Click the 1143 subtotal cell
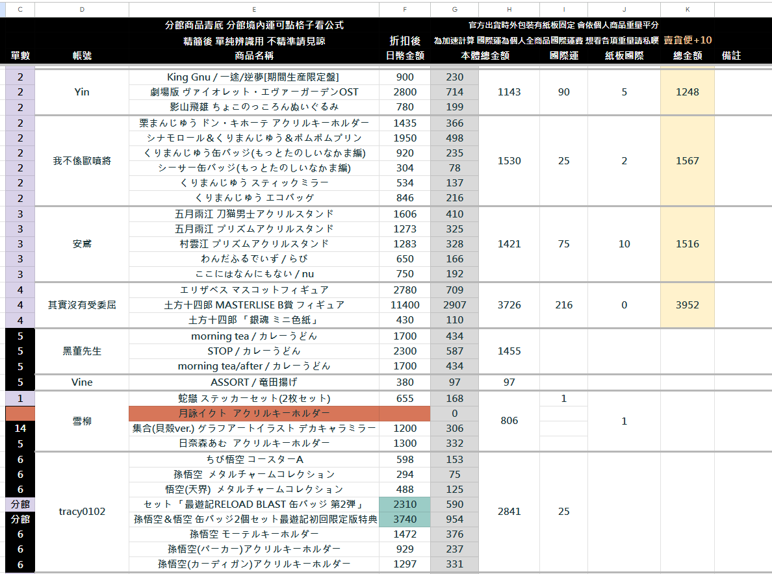The width and height of the screenshot is (772, 574). click(x=509, y=92)
